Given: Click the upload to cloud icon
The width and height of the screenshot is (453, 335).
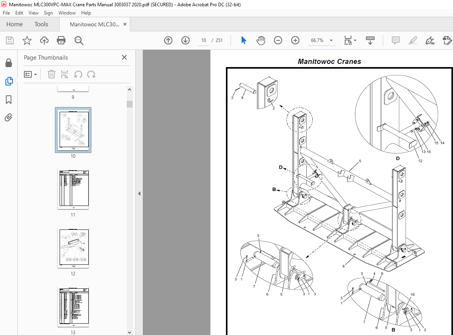Looking at the screenshot, I should pos(44,40).
